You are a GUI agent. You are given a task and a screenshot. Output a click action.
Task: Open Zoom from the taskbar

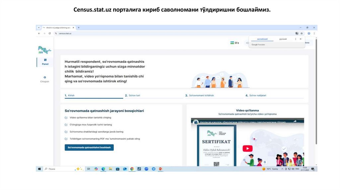146,169
